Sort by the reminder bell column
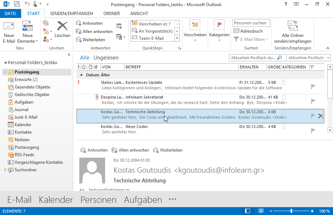The width and height of the screenshot is (333, 215). pos(84,67)
